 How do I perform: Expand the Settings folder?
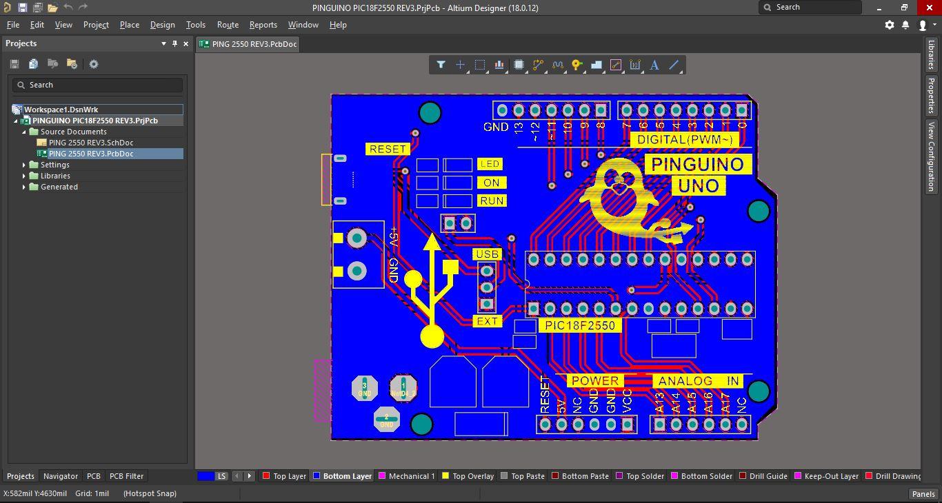point(24,165)
